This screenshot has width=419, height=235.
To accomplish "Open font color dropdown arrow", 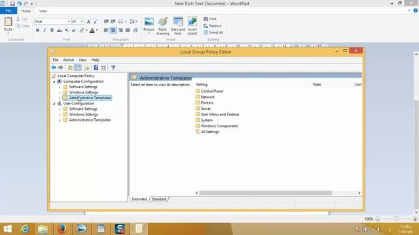I will (97, 31).
